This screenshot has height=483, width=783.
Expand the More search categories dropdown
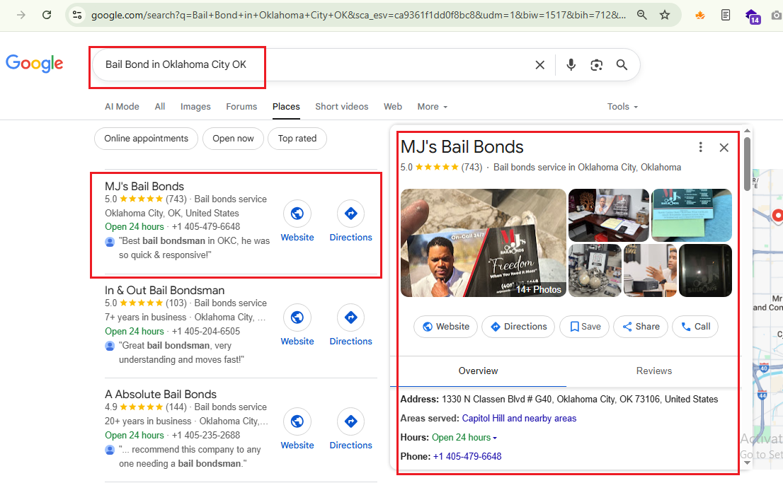432,107
